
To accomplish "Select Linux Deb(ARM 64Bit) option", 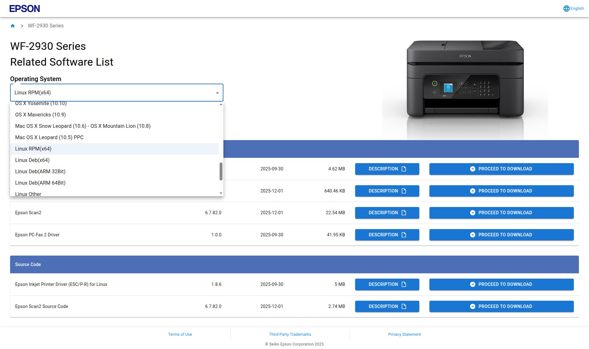I will tap(40, 183).
